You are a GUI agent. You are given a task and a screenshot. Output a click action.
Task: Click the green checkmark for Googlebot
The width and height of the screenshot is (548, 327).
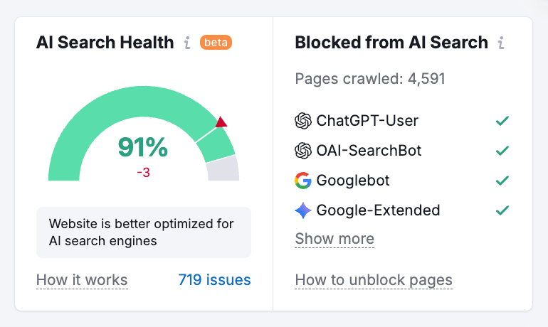pos(502,181)
